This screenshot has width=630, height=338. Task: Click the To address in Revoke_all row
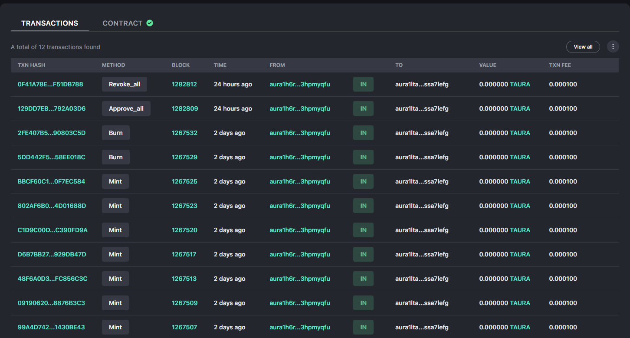click(x=422, y=84)
